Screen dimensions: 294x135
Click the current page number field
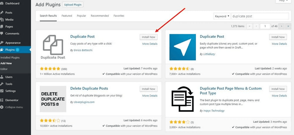tap(265, 26)
